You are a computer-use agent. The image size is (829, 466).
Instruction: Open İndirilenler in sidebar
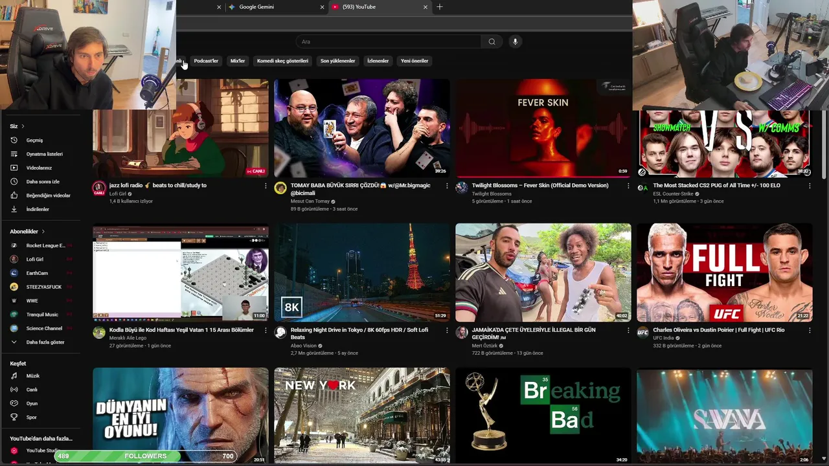pyautogui.click(x=38, y=210)
